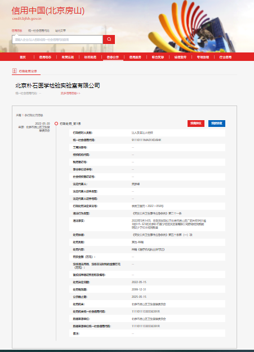Image resolution: width=254 pixels, height=352 pixels.
Task: Click the 2022-05-20 timeline date
Action: pos(42,124)
